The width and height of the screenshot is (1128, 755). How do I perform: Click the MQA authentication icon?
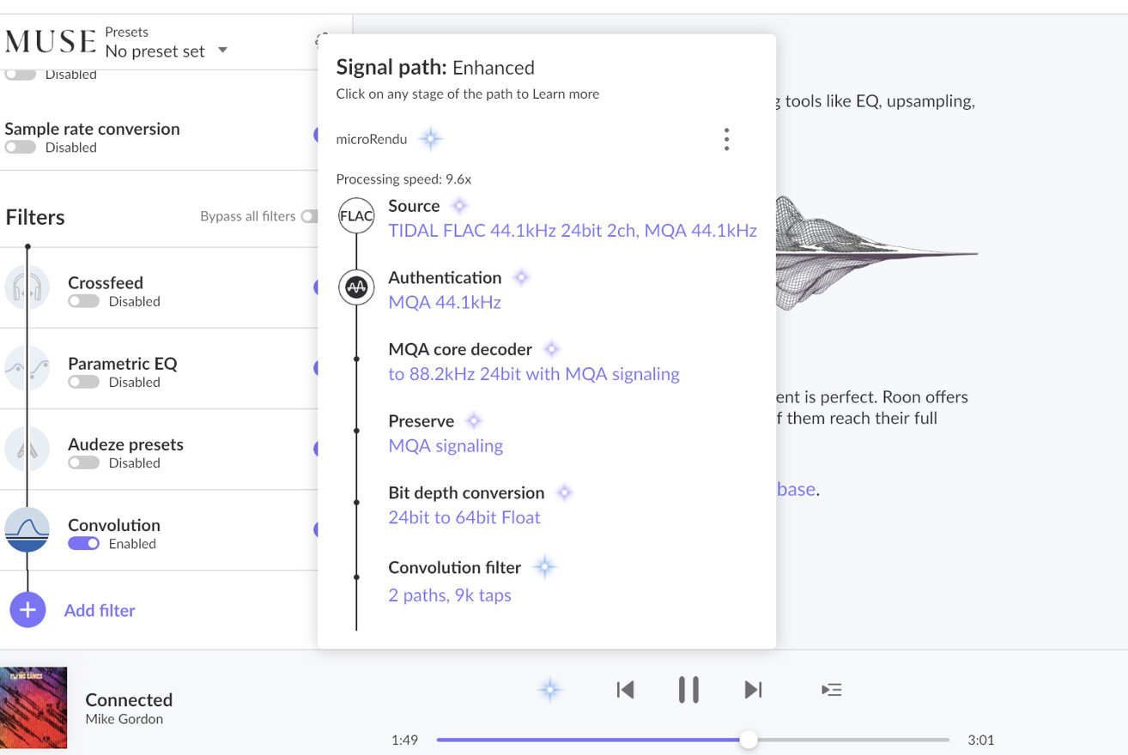point(356,287)
